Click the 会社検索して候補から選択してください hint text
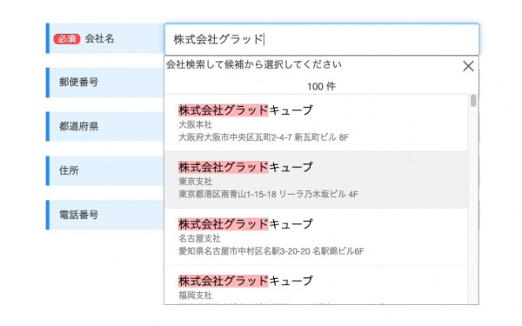Viewport: 522px width, 326px height. tap(254, 64)
